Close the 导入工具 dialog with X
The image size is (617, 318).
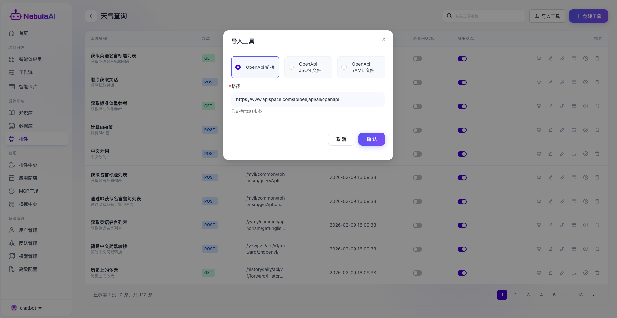click(384, 39)
